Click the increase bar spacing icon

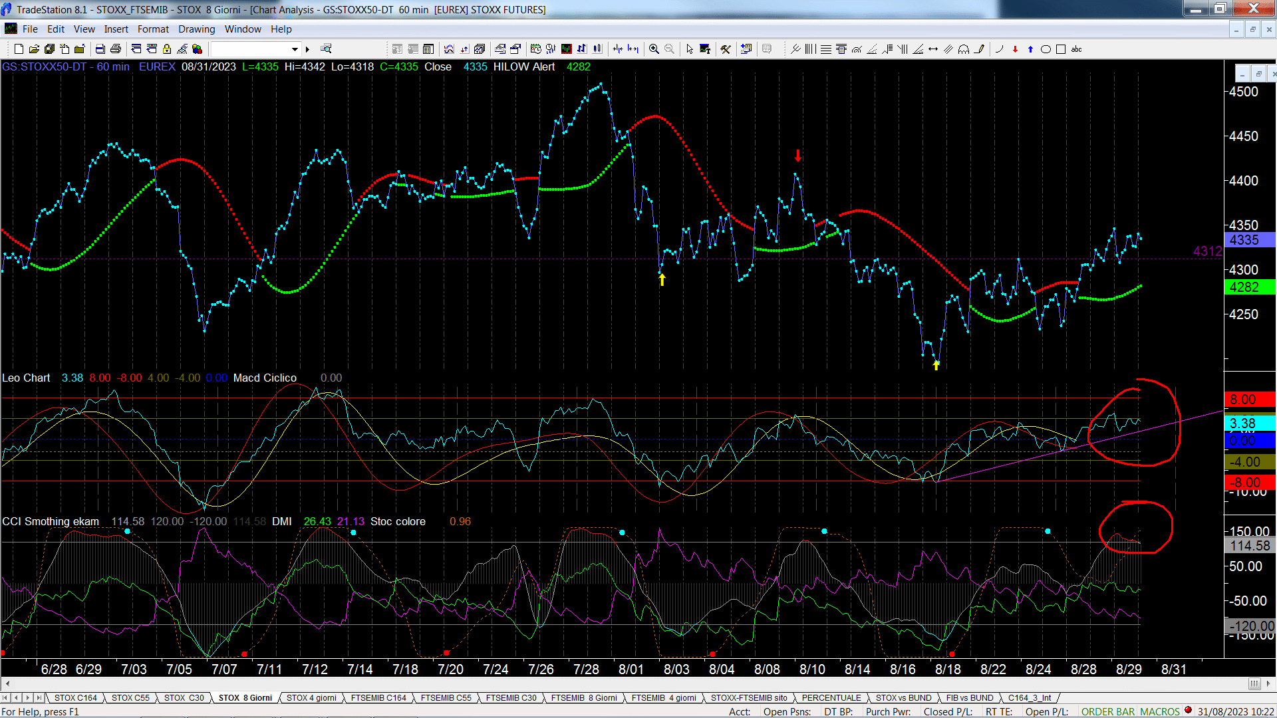(633, 49)
